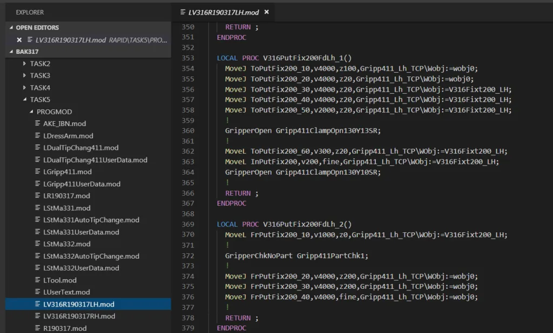Close LV316R190317LH.mod in Open Editors list
553x333 pixels.
coord(19,40)
